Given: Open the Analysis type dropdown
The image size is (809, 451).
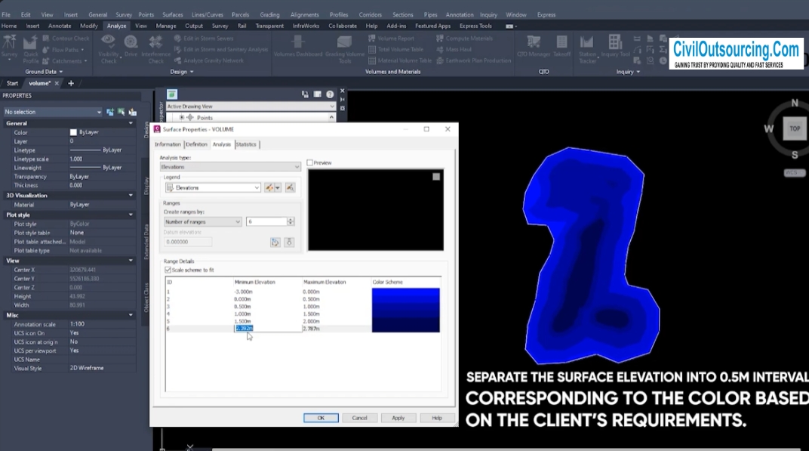Looking at the screenshot, I should [x=229, y=167].
